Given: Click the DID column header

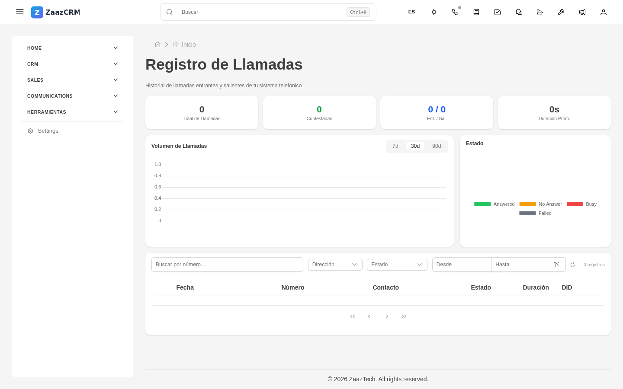Looking at the screenshot, I should 567,287.
